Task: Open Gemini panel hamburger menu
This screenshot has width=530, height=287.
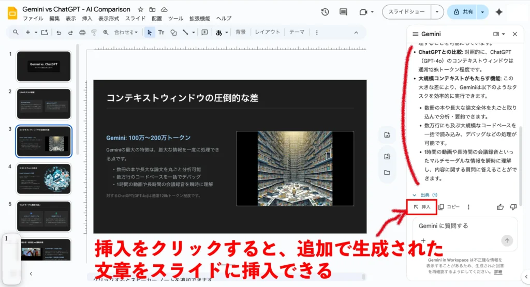Action: click(416, 34)
